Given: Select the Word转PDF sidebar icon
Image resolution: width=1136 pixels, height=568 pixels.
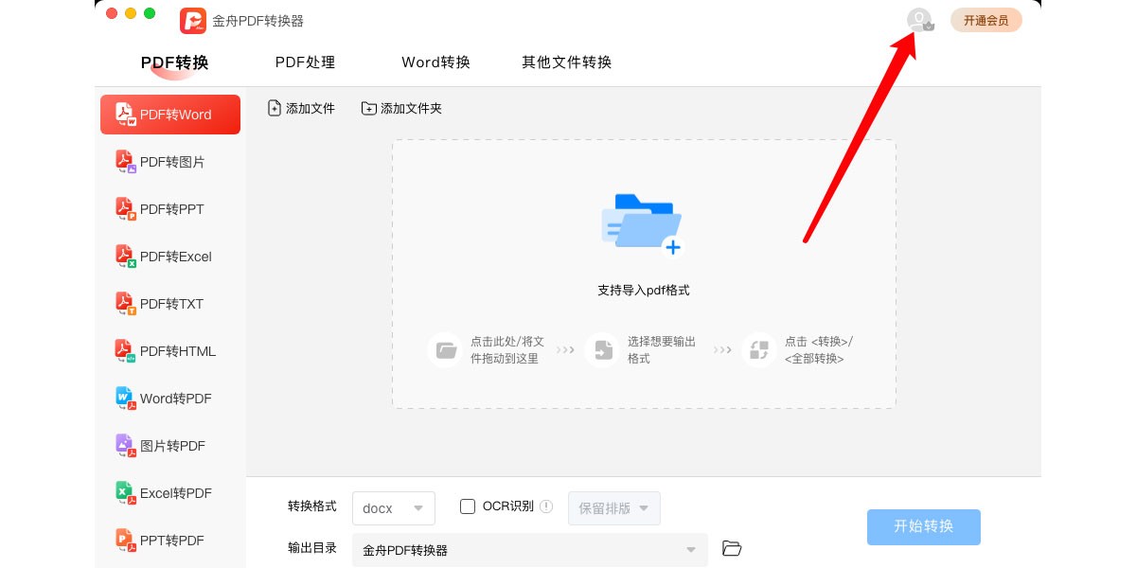Looking at the screenshot, I should pos(126,399).
